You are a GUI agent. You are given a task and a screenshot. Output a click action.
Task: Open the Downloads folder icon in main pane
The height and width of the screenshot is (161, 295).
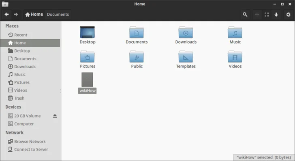186,32
